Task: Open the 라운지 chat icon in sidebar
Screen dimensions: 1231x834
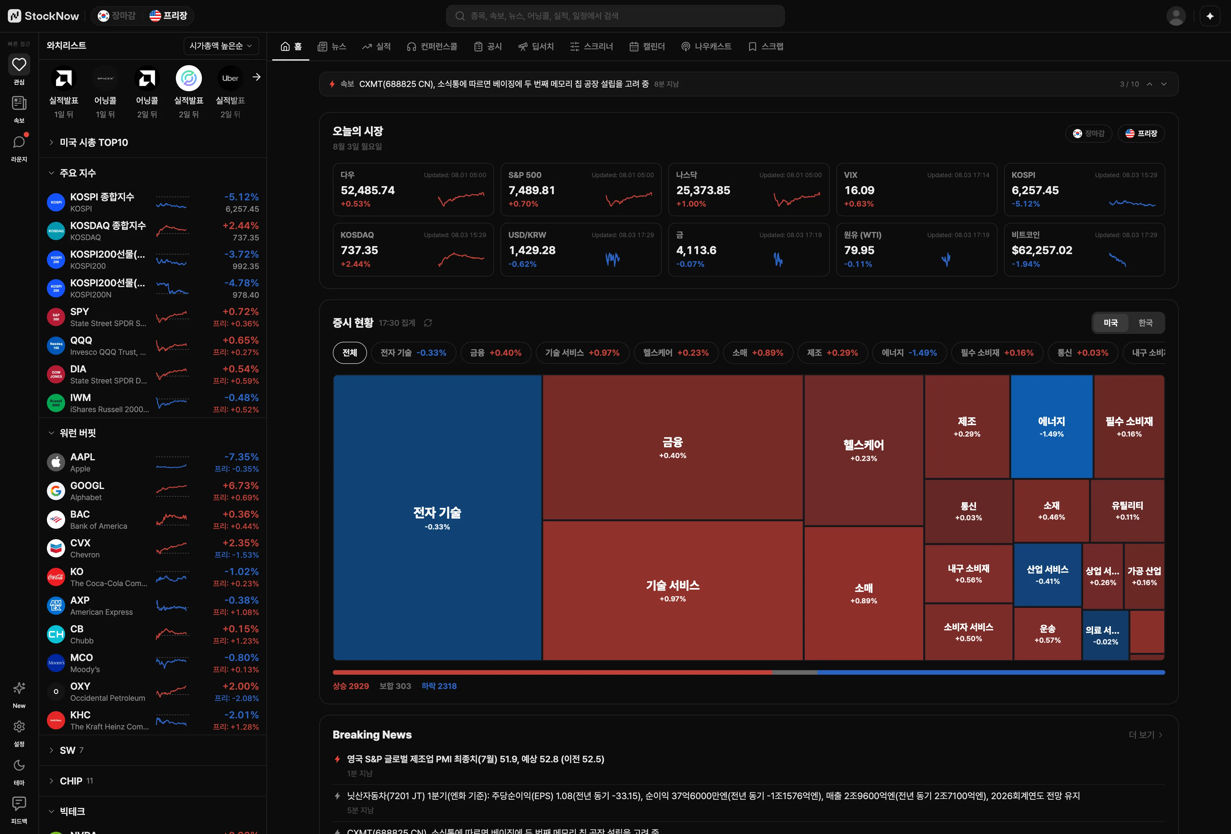Action: point(19,142)
